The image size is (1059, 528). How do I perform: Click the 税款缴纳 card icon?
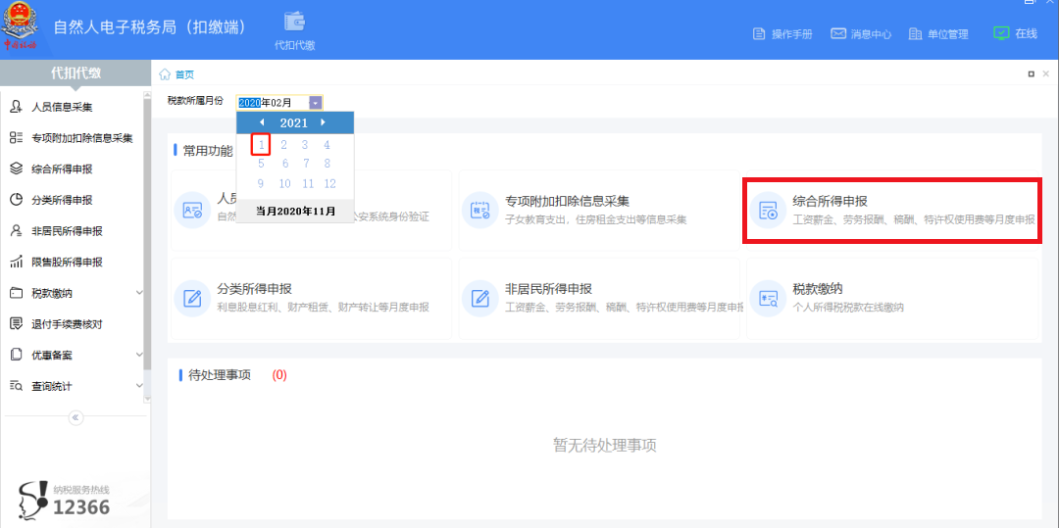(x=768, y=298)
